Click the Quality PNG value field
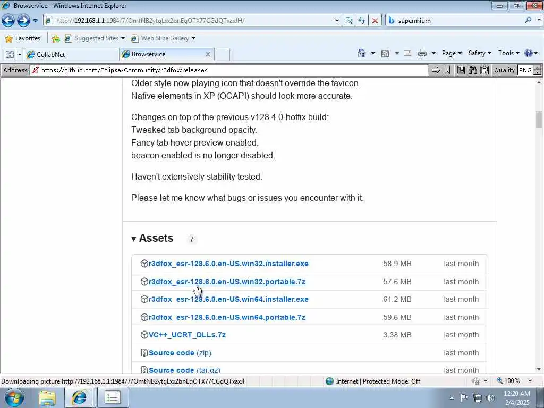 (525, 70)
